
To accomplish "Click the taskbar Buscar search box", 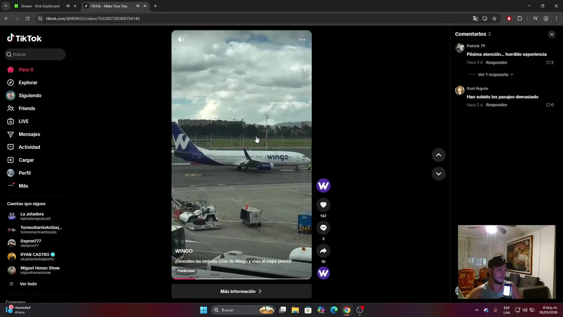I will 243,310.
